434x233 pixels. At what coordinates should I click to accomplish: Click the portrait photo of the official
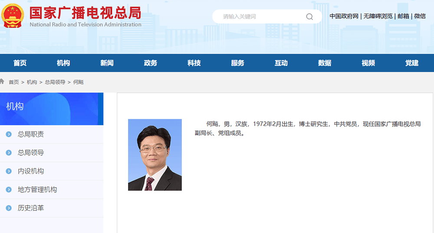coord(155,155)
